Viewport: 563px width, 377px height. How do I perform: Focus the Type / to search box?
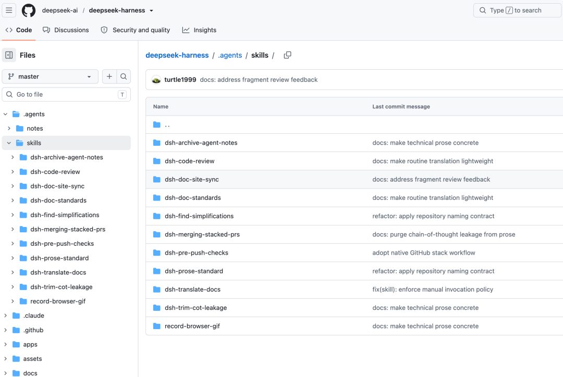coord(517,10)
